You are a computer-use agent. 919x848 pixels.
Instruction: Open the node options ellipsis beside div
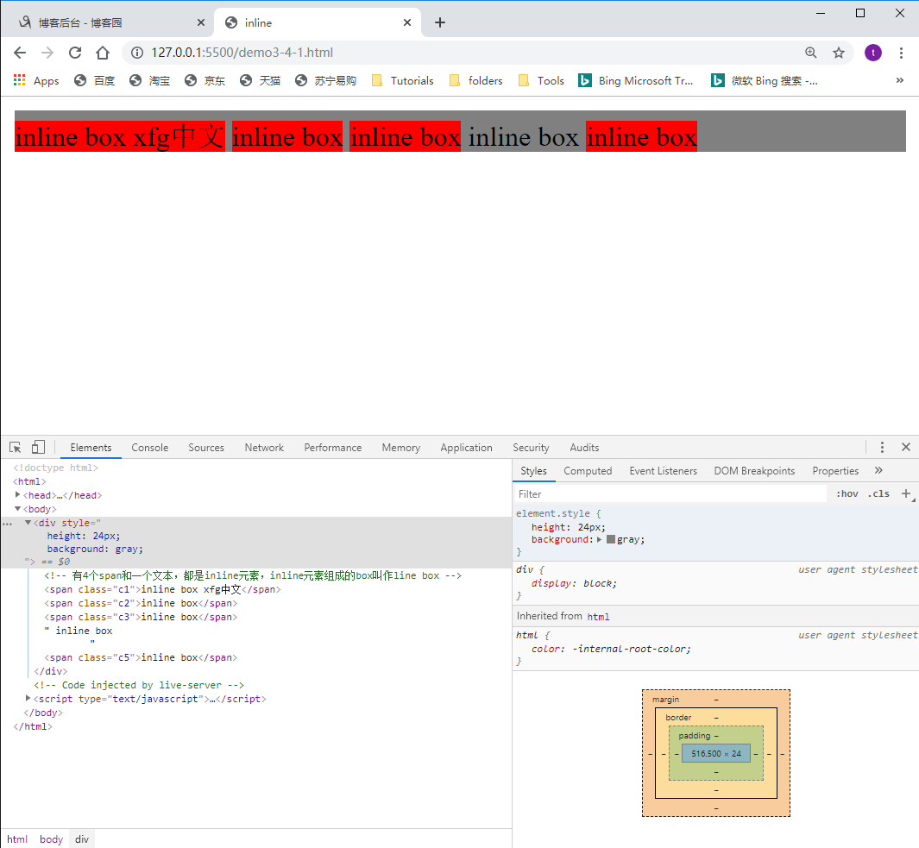tap(7, 524)
